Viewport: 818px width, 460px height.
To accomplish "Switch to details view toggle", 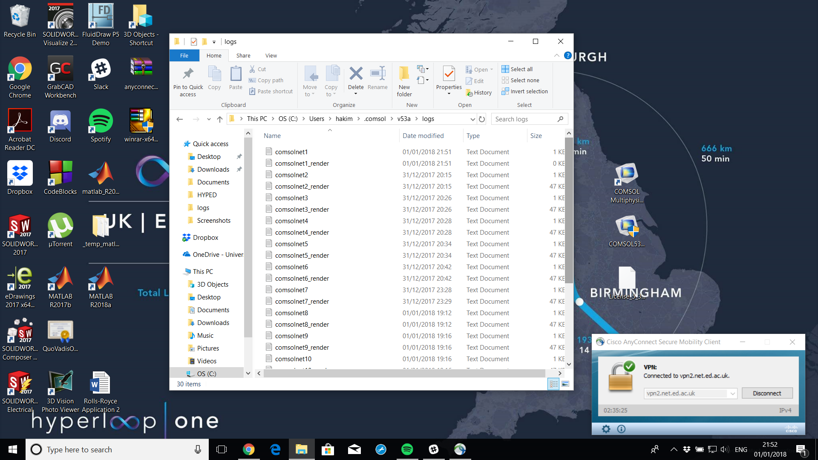I will click(553, 384).
